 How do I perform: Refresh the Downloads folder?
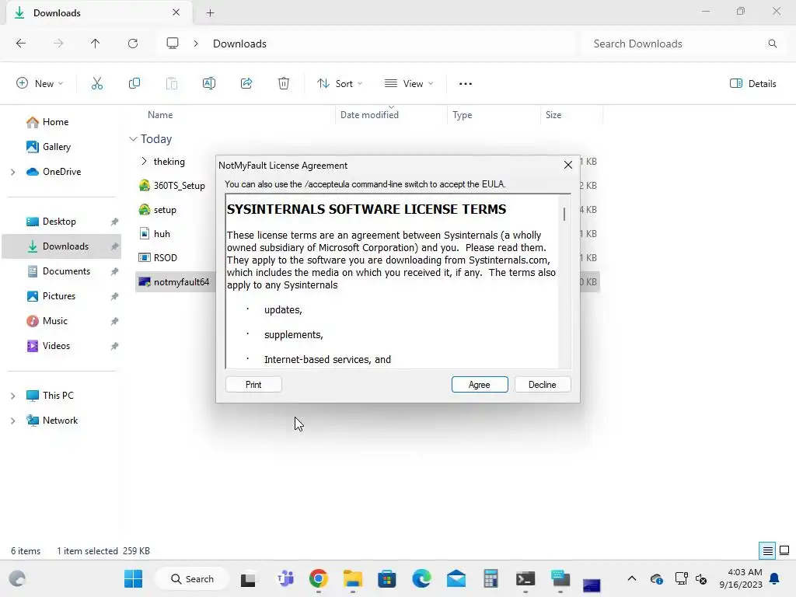pyautogui.click(x=133, y=44)
